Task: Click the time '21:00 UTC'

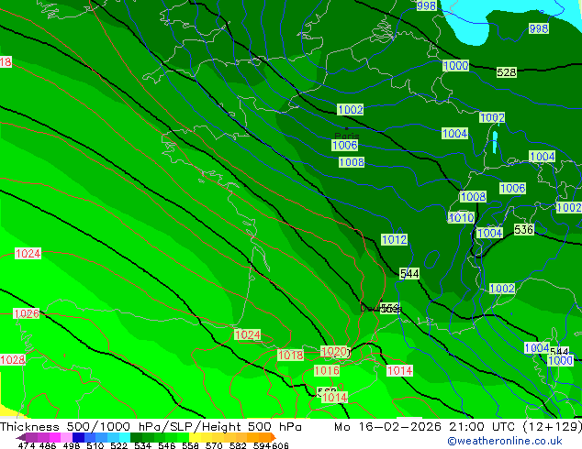Action: (483, 427)
